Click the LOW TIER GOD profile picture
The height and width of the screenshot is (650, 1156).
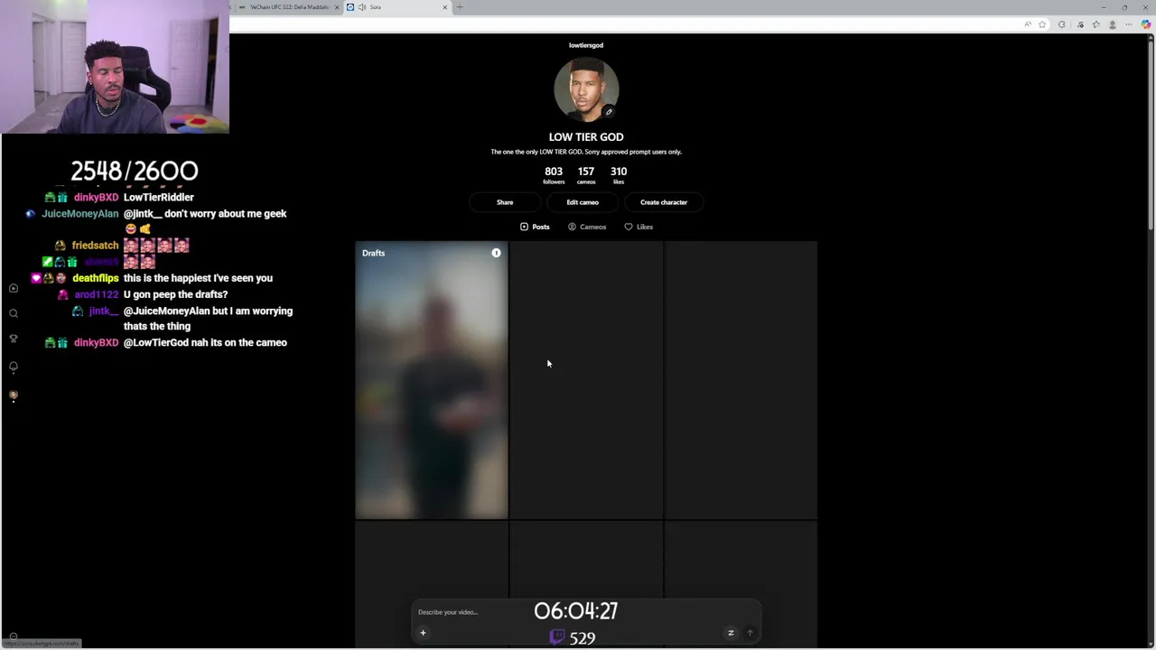tap(586, 89)
